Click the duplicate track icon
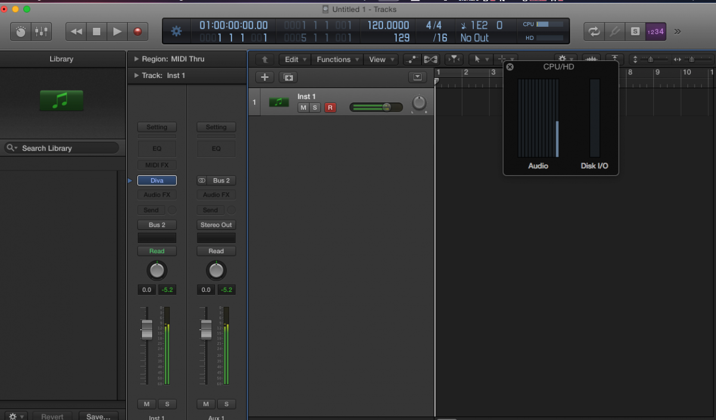The width and height of the screenshot is (716, 420). click(x=288, y=77)
